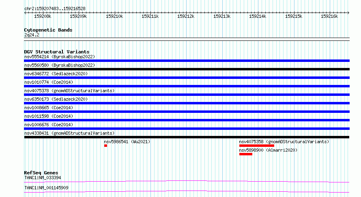Click the blue bar under nsv1010774
Image resolution: width=361 pixels, height=197 pixels.
[187, 86]
